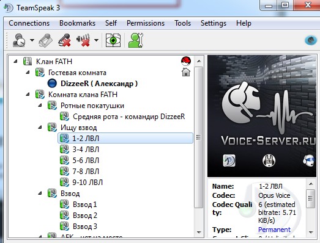This screenshot has height=243, width=320.
Task: Open the Self menu
Action: point(111,23)
